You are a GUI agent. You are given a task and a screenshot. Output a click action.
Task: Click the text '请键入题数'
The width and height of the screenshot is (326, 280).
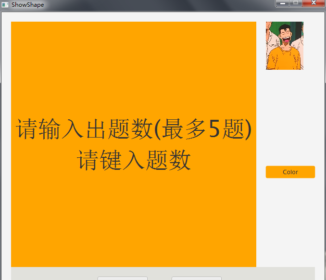pos(134,160)
